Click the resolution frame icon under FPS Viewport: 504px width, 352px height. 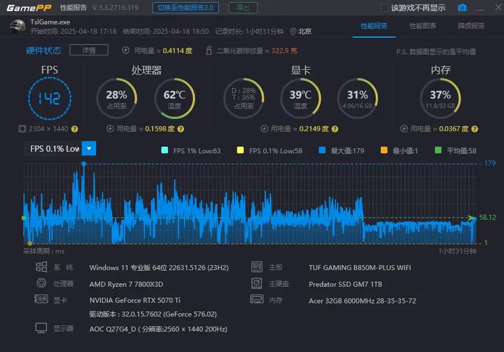coord(22,129)
